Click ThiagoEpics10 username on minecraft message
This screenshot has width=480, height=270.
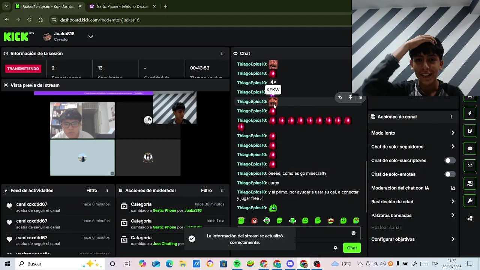coord(252,174)
